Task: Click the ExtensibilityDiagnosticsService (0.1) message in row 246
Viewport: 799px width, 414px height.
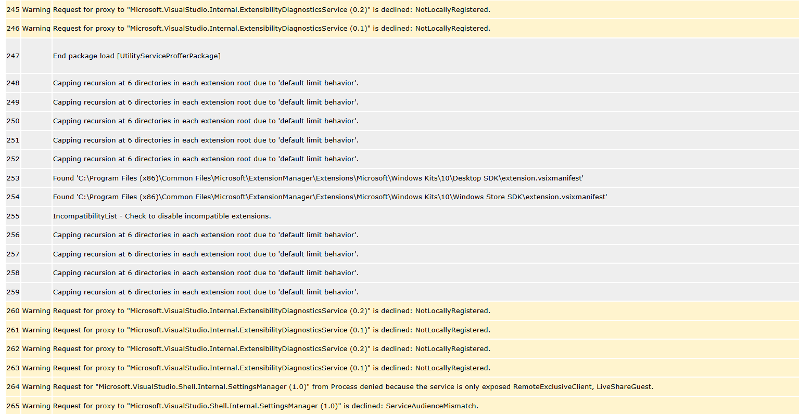Action: click(272, 29)
